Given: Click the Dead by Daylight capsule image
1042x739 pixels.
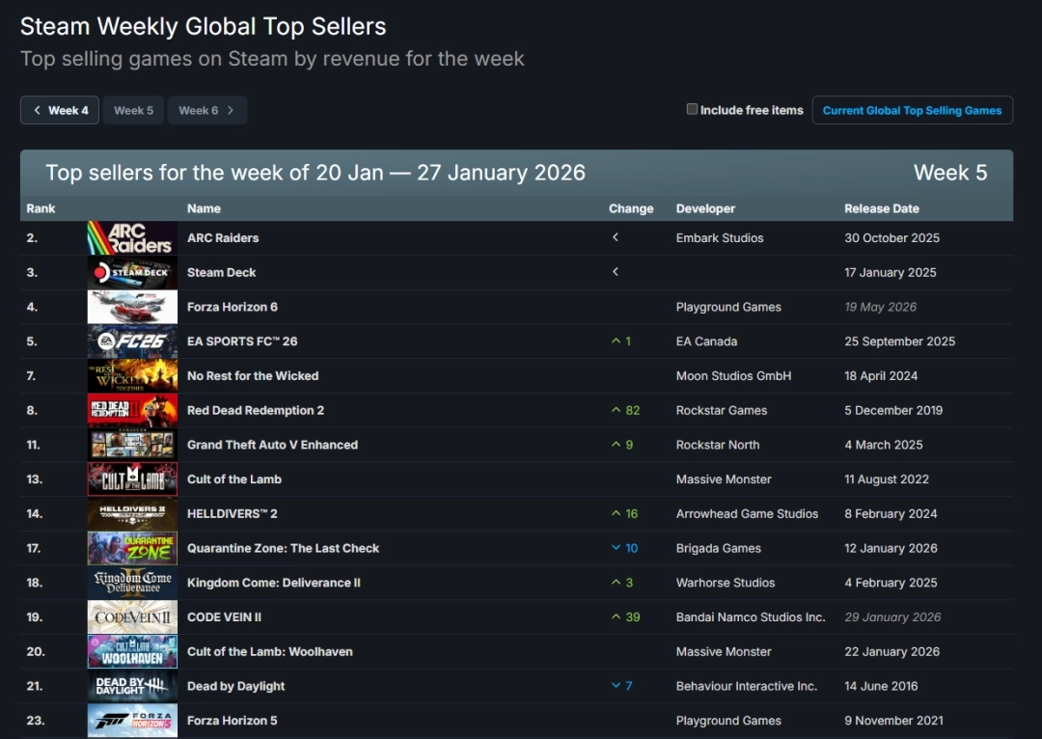Looking at the screenshot, I should click(x=132, y=685).
